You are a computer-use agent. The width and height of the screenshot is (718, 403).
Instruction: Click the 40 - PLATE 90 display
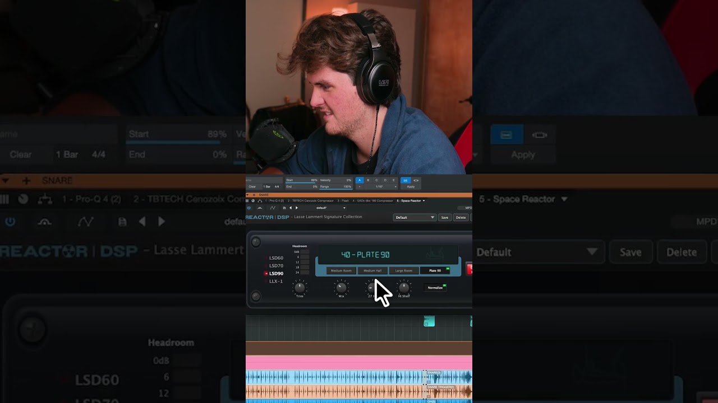pyautogui.click(x=388, y=255)
